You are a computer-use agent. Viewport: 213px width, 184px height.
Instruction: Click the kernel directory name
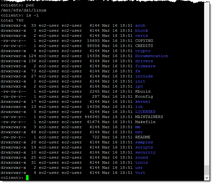point(143,102)
